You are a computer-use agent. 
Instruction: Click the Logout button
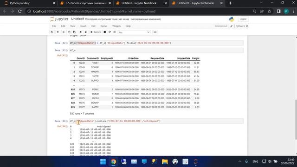pyautogui.click(x=243, y=19)
